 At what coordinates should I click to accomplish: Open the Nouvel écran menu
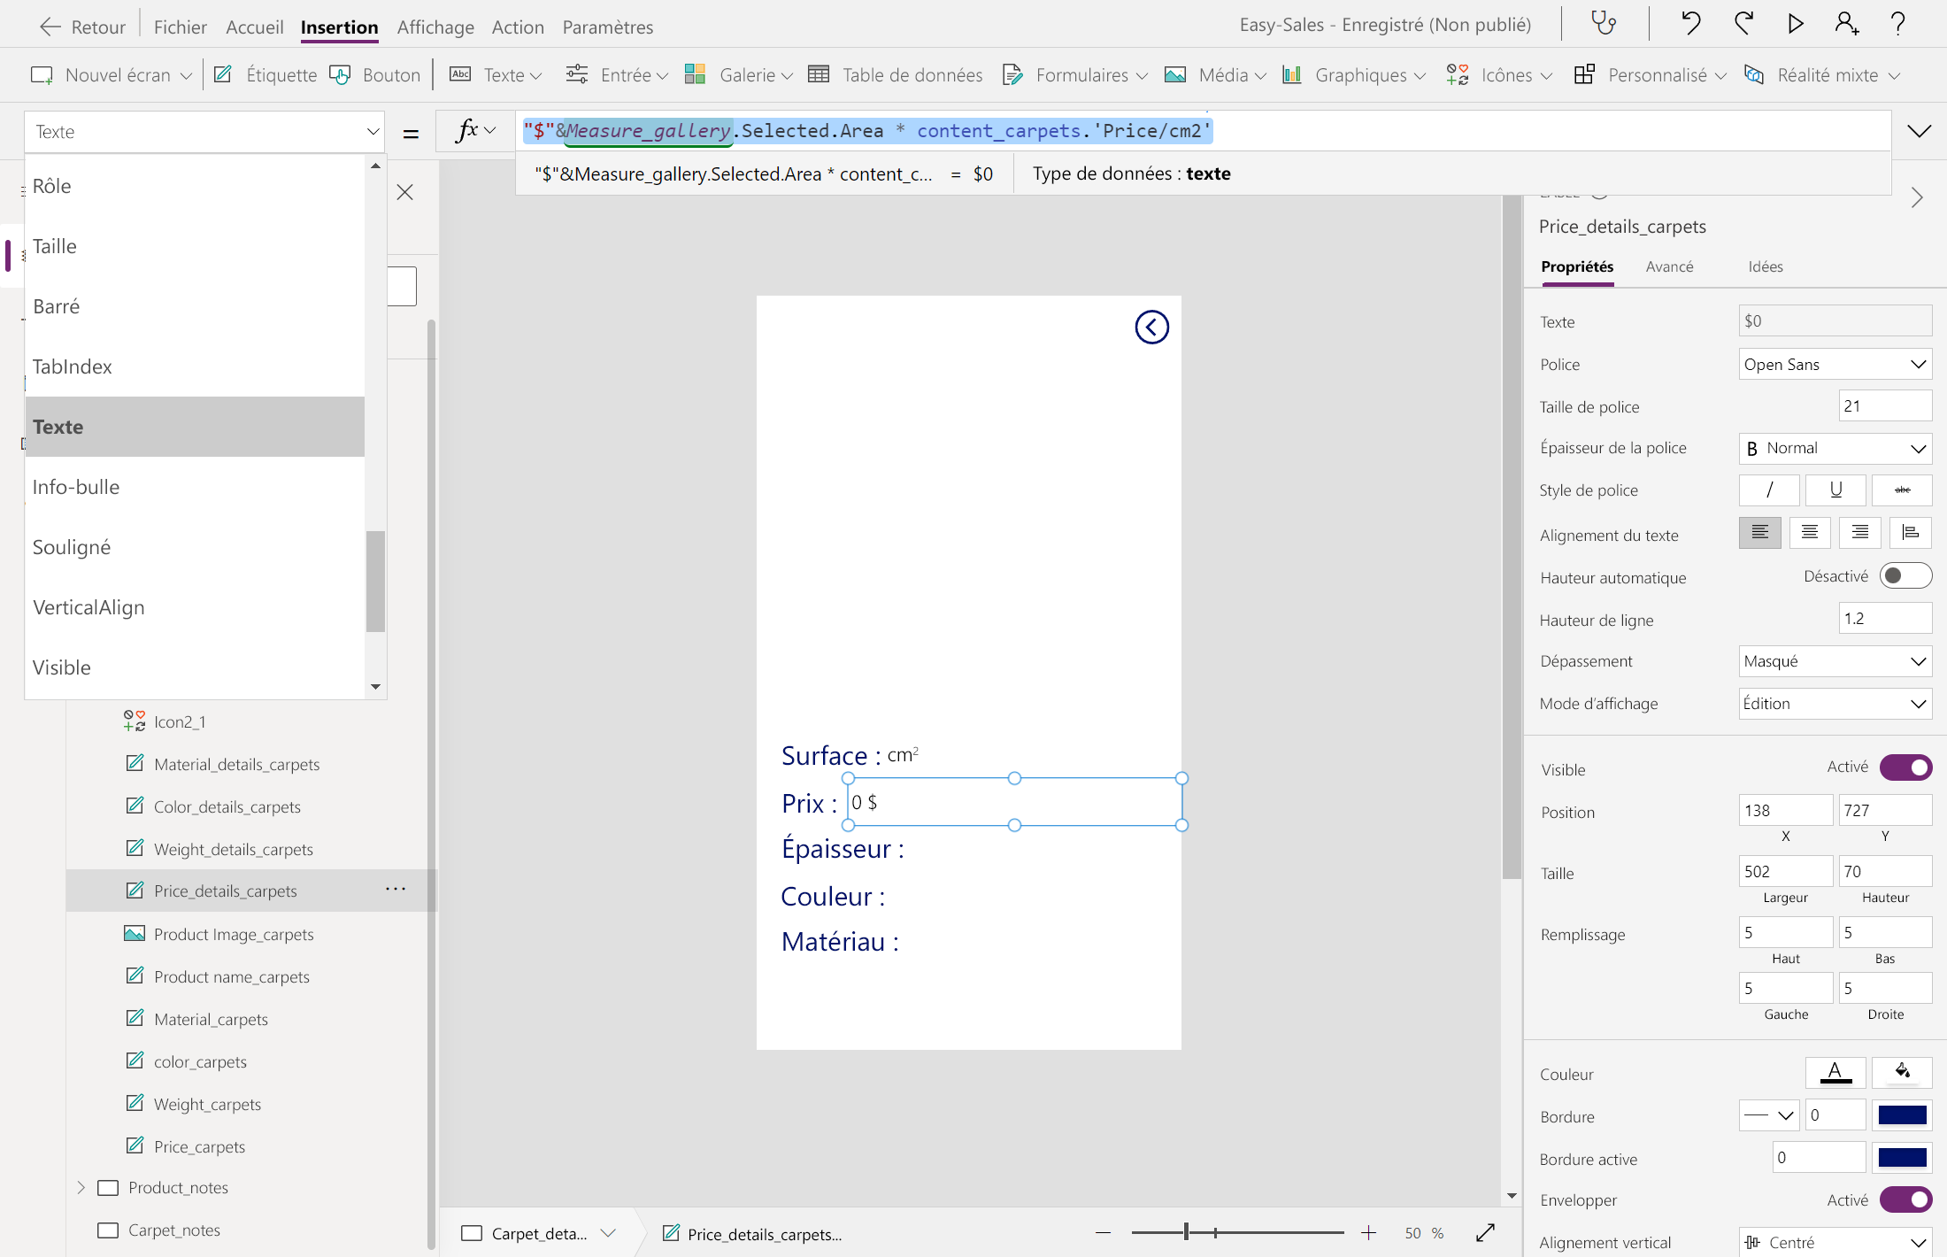(x=112, y=75)
